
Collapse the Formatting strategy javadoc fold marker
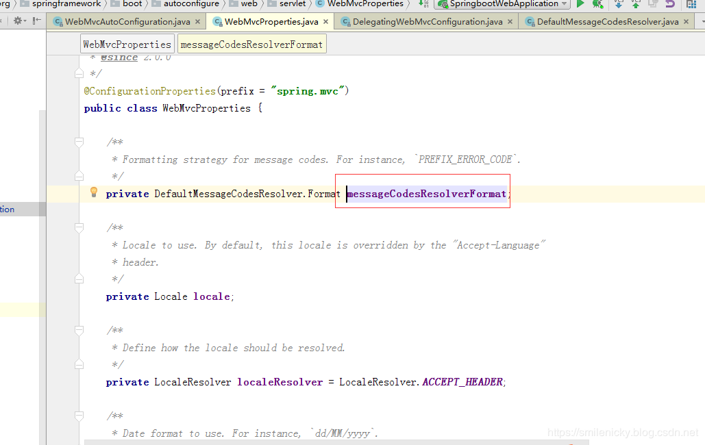click(x=79, y=142)
